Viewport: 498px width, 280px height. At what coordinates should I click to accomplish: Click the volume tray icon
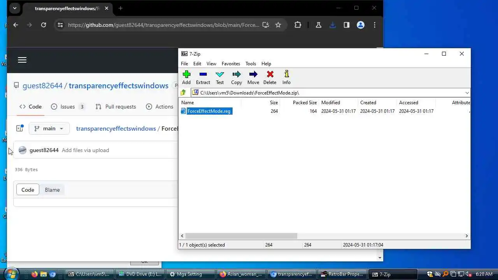pos(468,274)
